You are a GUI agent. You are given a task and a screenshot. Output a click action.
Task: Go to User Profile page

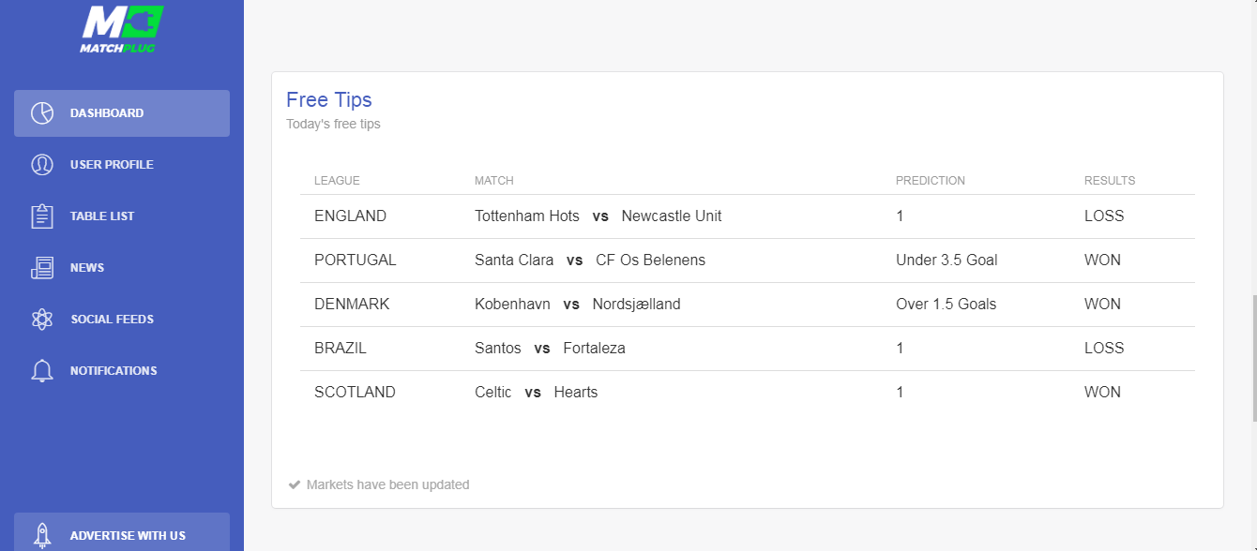click(x=112, y=165)
